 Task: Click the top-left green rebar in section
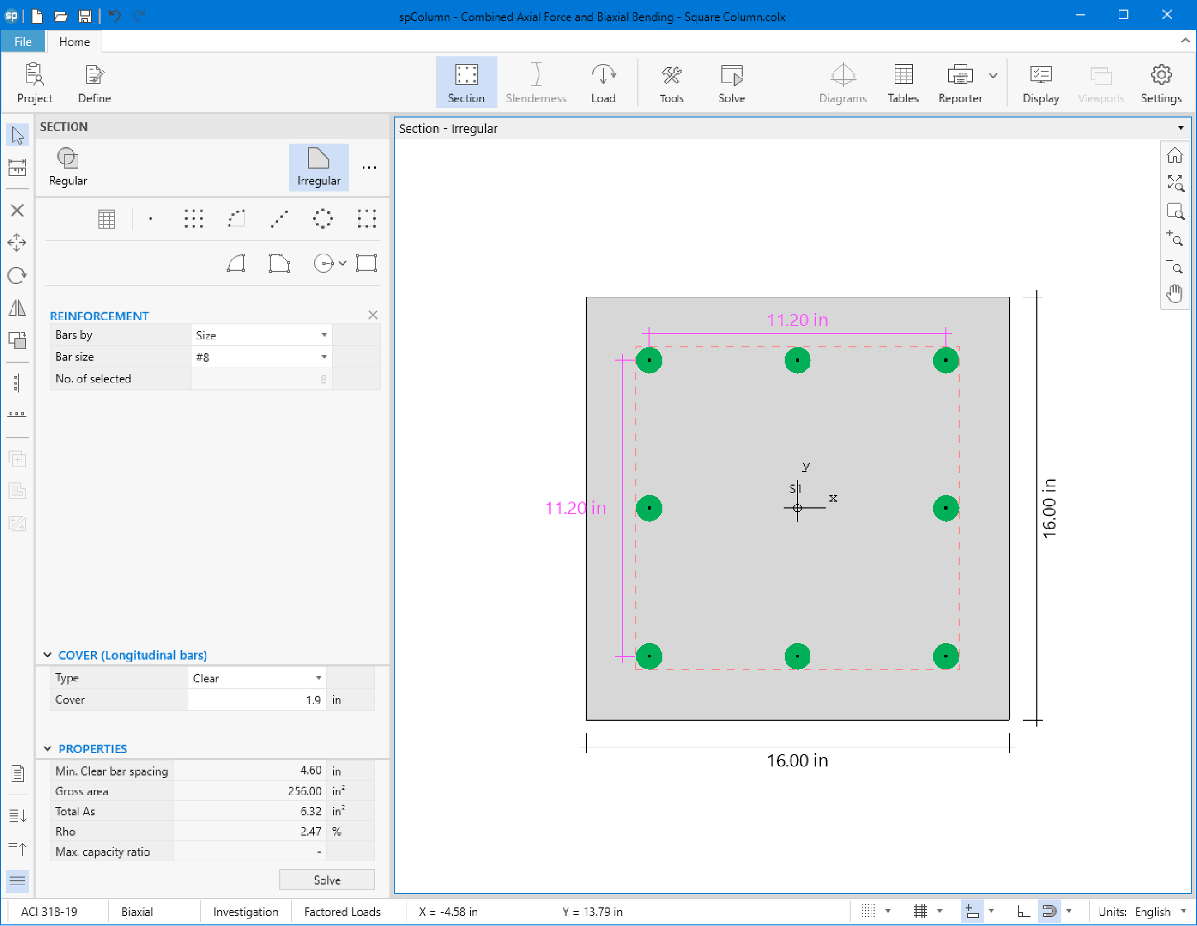(649, 361)
